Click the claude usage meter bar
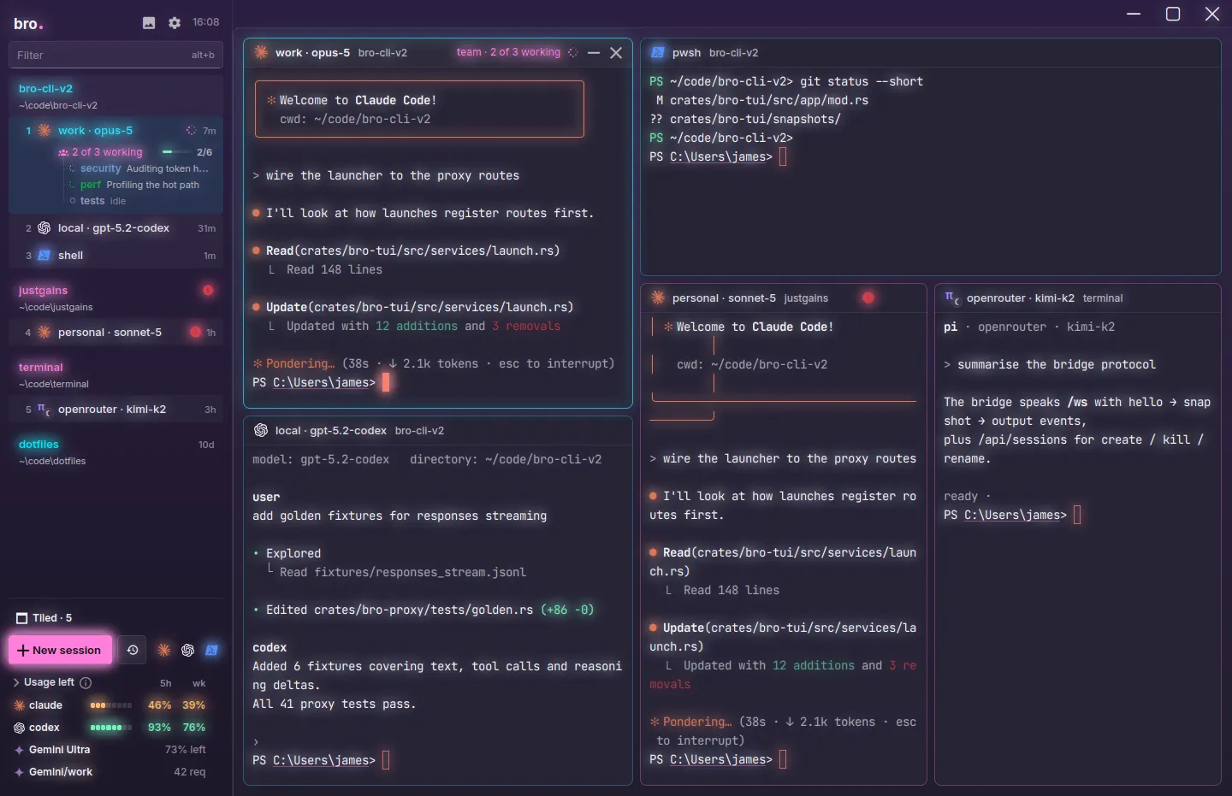This screenshot has width=1232, height=796. [x=111, y=705]
